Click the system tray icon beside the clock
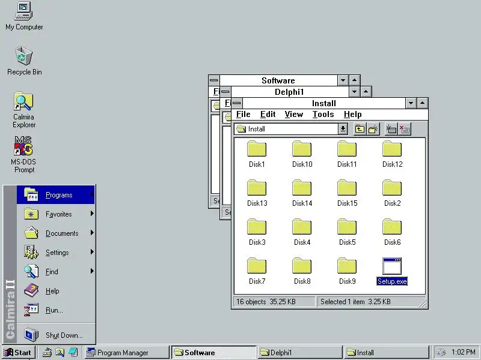The width and height of the screenshot is (481, 360). pyautogui.click(x=441, y=352)
